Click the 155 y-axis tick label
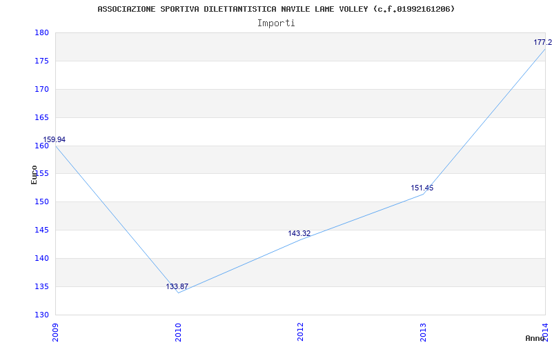The width and height of the screenshot is (552, 345). [x=41, y=174]
